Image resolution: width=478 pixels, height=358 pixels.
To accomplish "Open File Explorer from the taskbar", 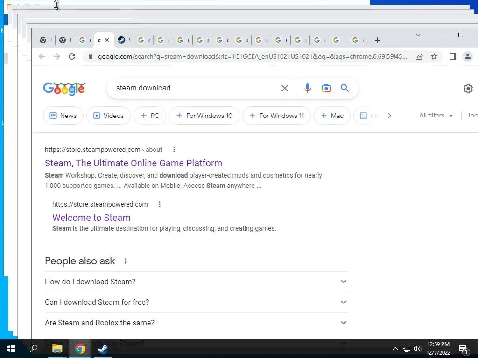I will (x=57, y=349).
